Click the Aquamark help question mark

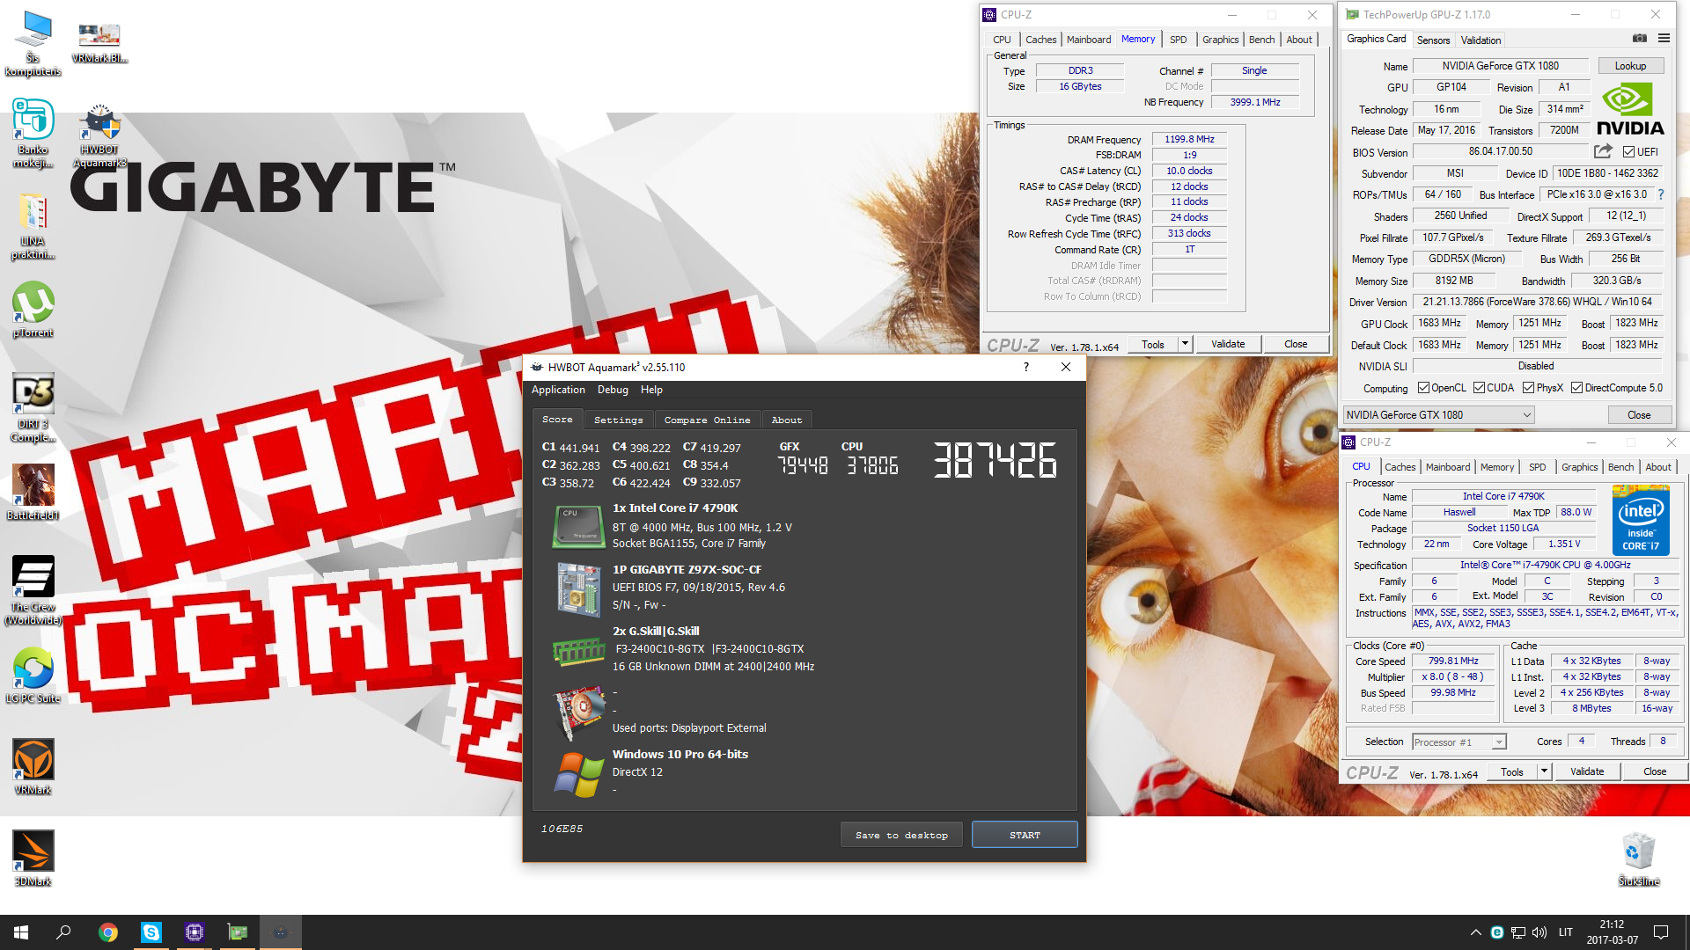click(1026, 367)
